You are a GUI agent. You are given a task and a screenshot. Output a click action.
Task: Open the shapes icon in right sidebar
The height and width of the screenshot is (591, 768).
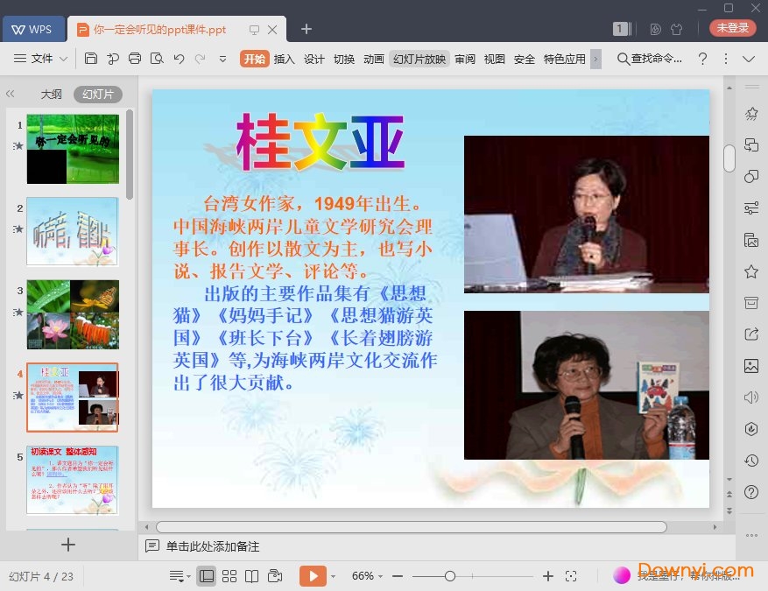tap(751, 176)
